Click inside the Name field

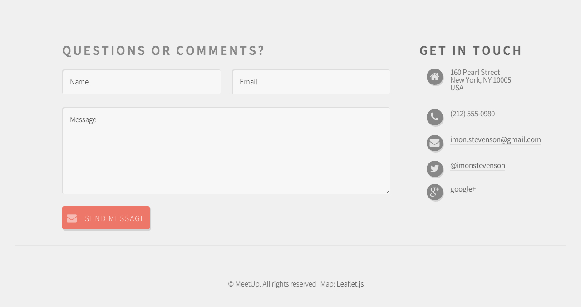click(142, 82)
